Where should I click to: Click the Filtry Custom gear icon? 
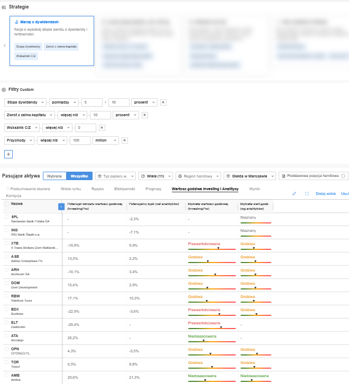pyautogui.click(x=4, y=90)
